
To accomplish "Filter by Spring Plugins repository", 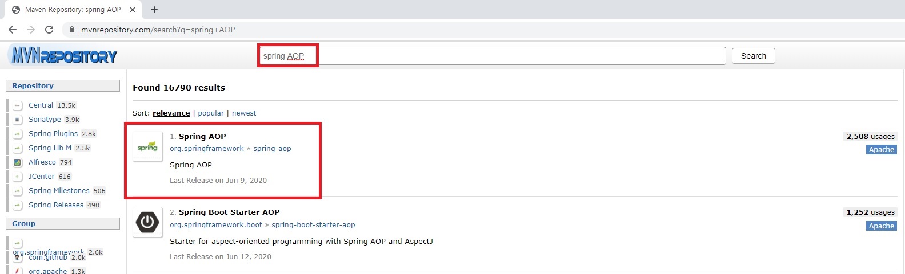I will (53, 134).
